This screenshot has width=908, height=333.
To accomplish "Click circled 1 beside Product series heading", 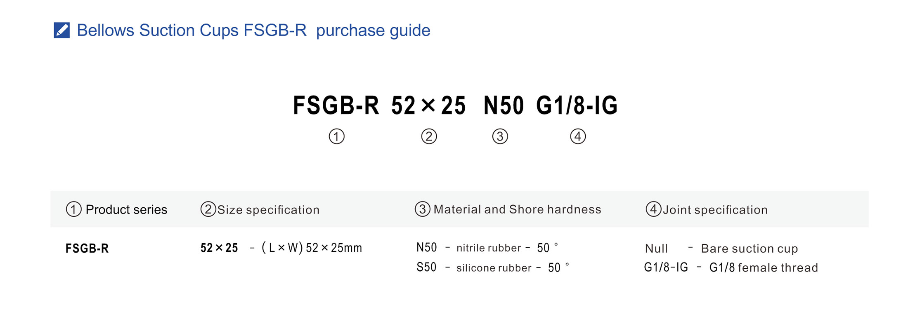I will [x=73, y=209].
